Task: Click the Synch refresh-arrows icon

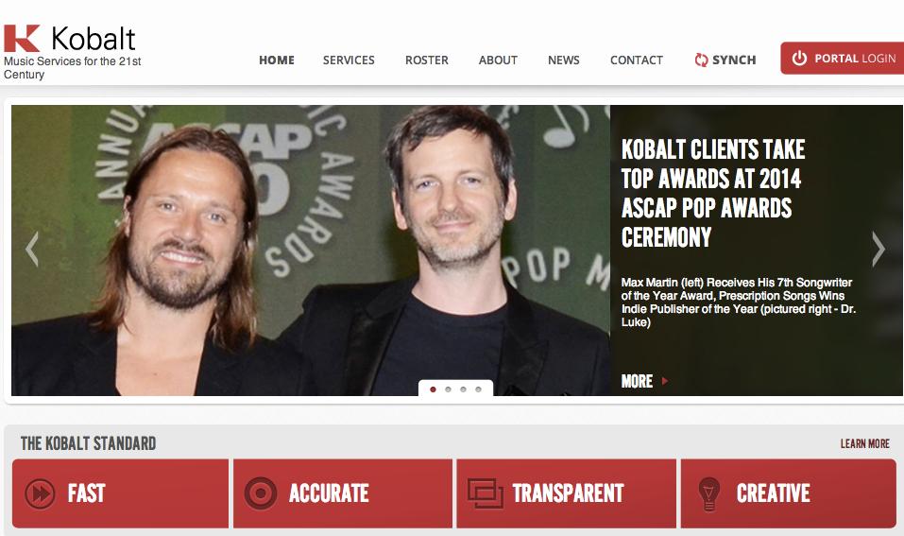Action: pos(701,60)
